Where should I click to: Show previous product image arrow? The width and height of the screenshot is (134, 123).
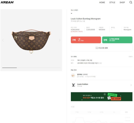tap(3, 40)
